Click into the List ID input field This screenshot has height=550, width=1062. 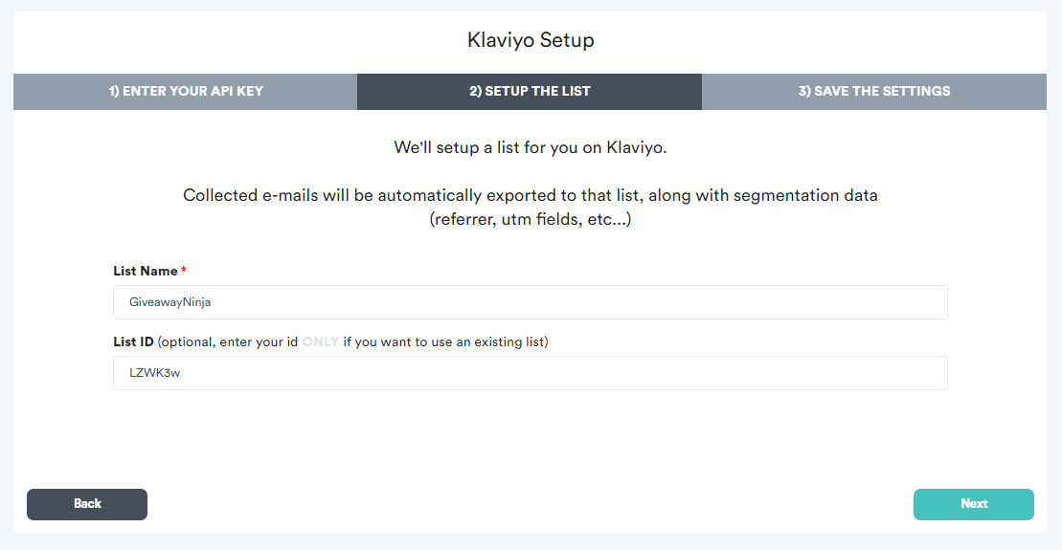coord(531,373)
